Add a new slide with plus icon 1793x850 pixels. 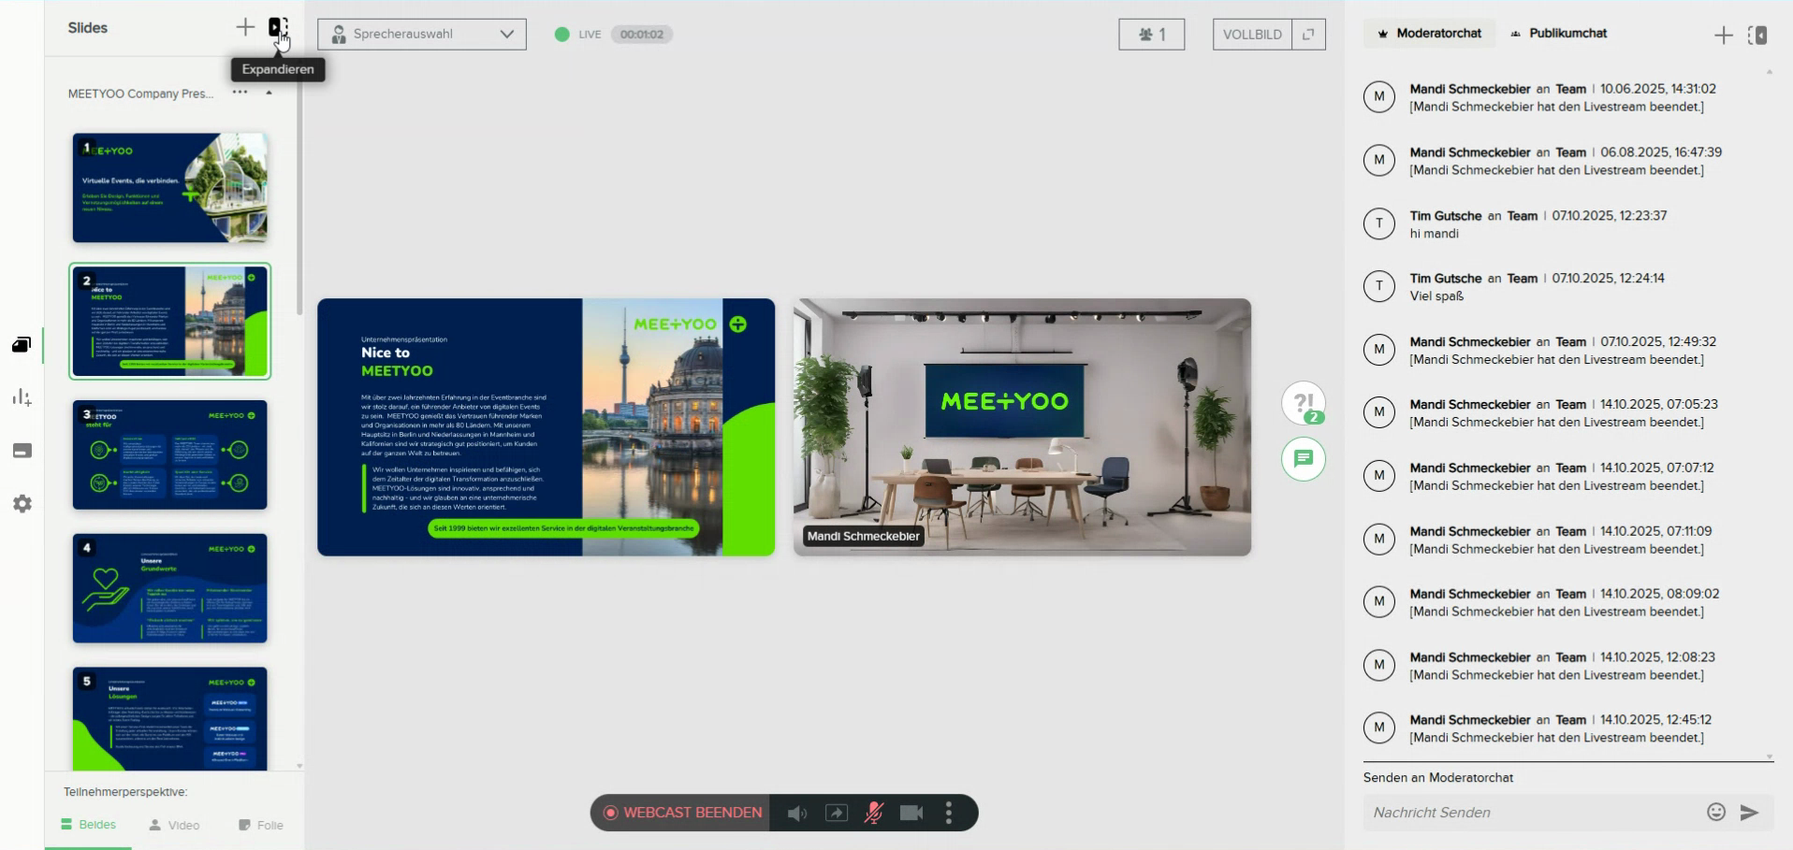[245, 27]
